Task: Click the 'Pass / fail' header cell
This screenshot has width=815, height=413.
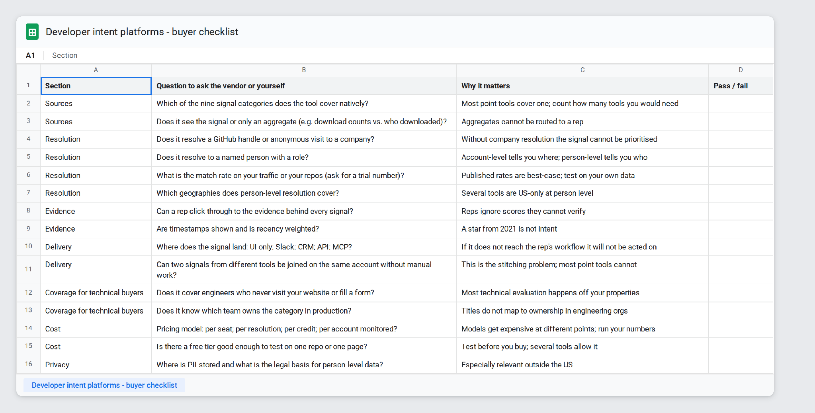Action: coord(741,86)
